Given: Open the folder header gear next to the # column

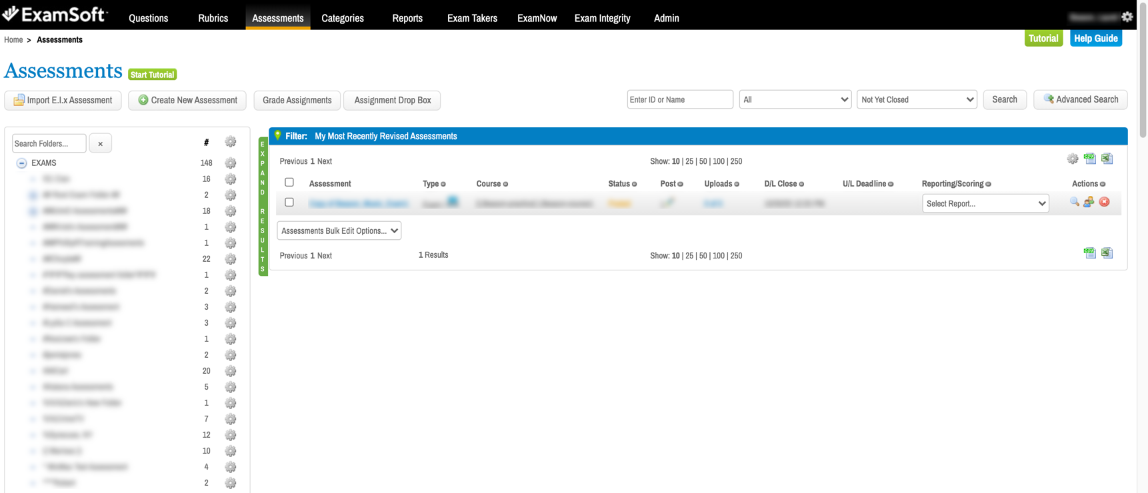Looking at the screenshot, I should point(231,142).
